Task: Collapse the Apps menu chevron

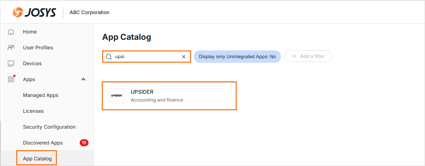Action: click(83, 79)
